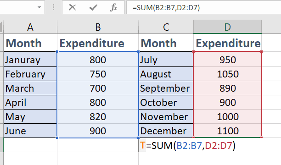Click the Month header cell in column C
Viewport: 281px width, 165px height.
[x=166, y=43]
